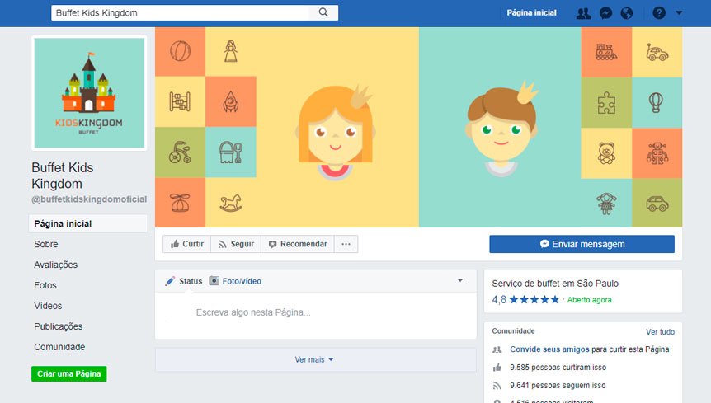
Task: Click the ball icon on cover
Action: [x=180, y=51]
